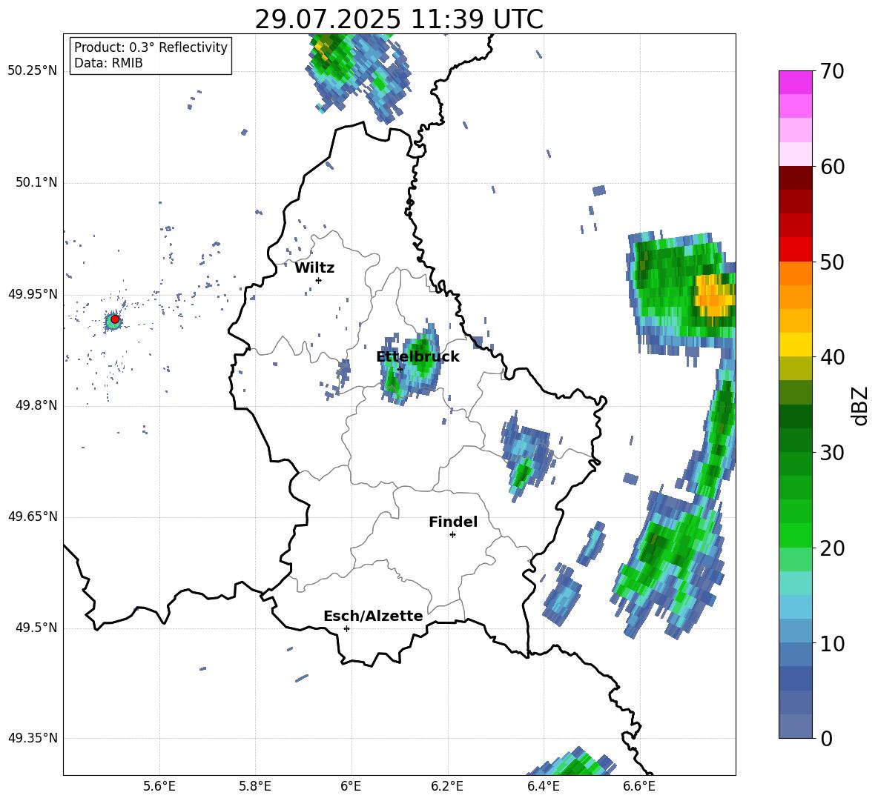878x801 pixels.
Task: Click the Findel location cross marker
Action: point(452,535)
